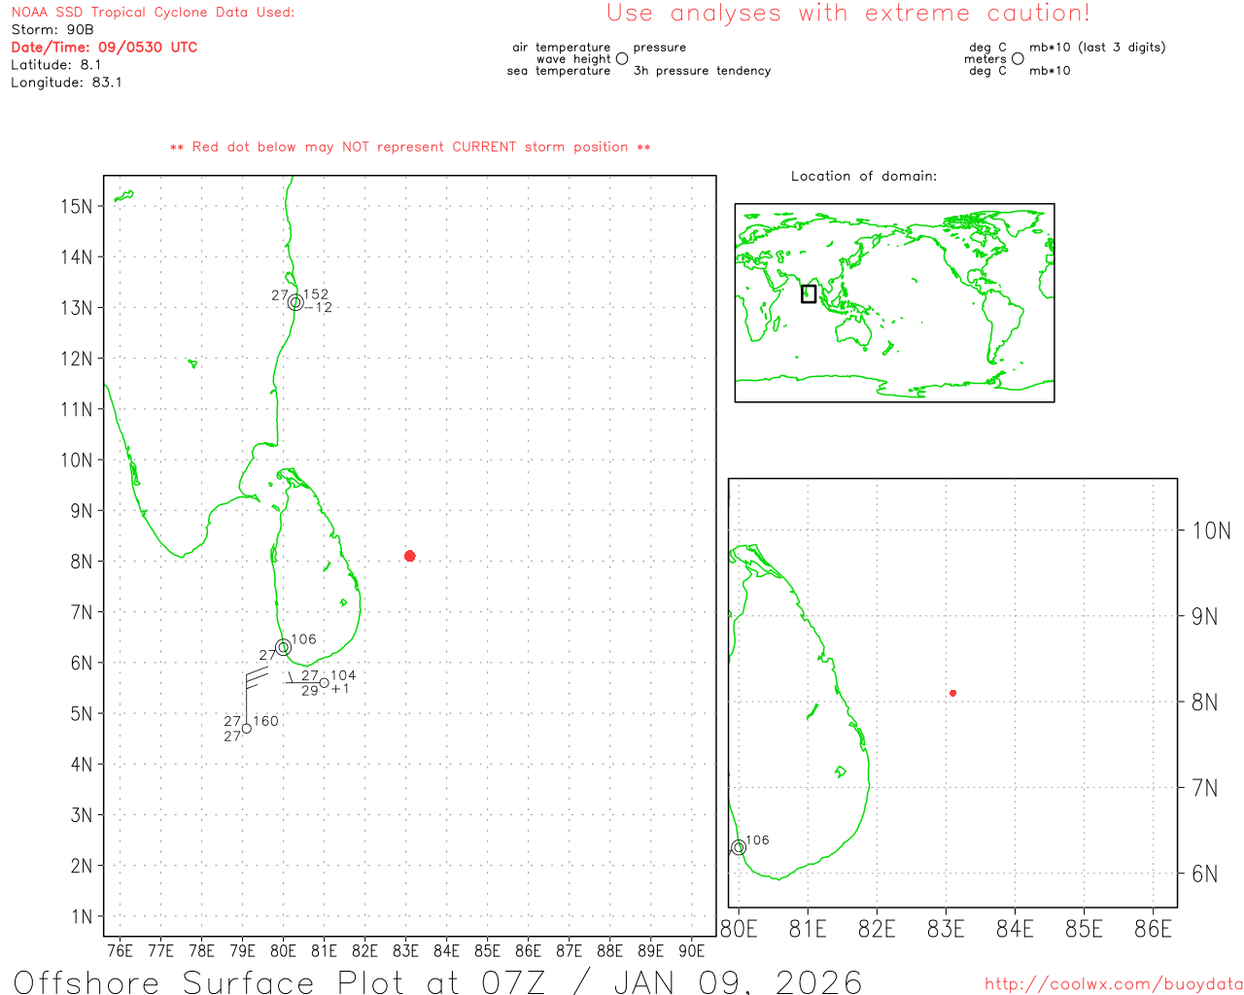Click the world map location thumbnail
The height and width of the screenshot is (995, 1244).
click(x=894, y=302)
